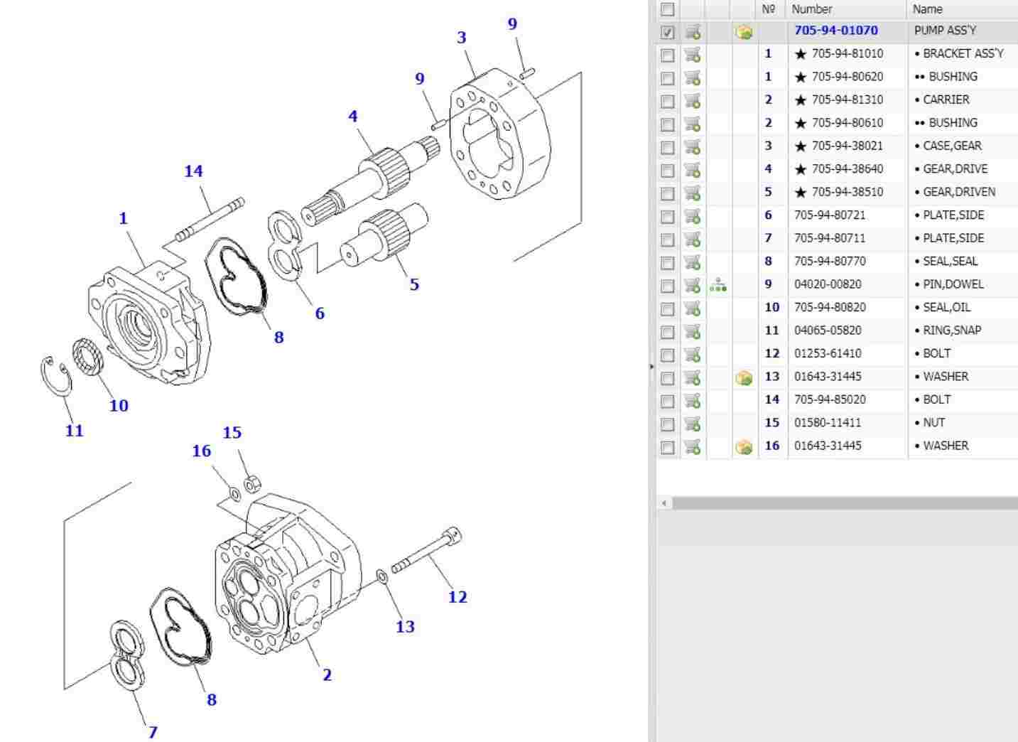Select callout 6 on the side plate

tap(320, 313)
